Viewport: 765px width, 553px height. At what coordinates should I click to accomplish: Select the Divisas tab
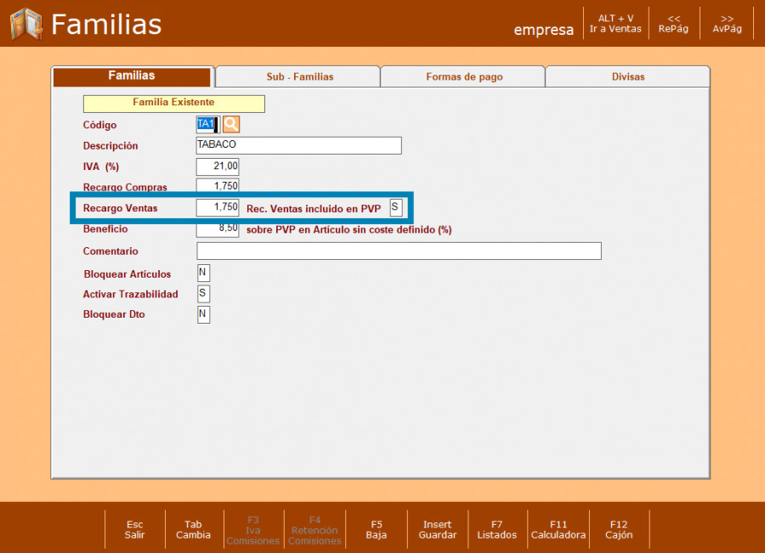(628, 76)
